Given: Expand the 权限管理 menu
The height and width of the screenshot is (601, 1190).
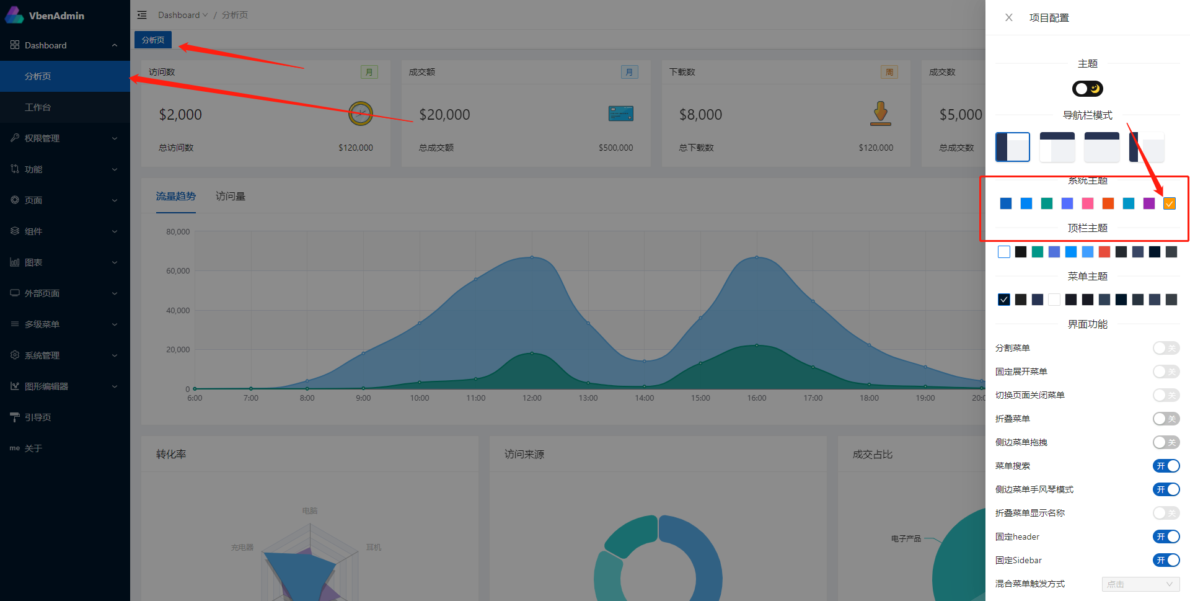Looking at the screenshot, I should tap(65, 138).
